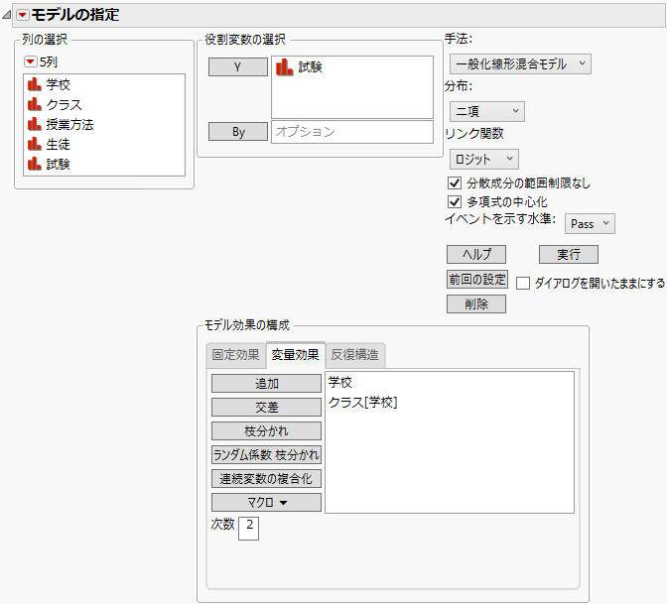
Task: Select the 学校 column icon in the list
Action: (x=33, y=85)
